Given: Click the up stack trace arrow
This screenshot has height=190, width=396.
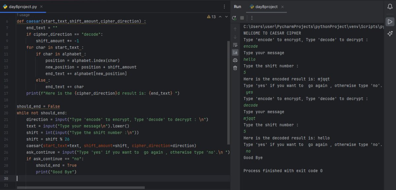Looking at the screenshot, I should (x=235, y=29).
